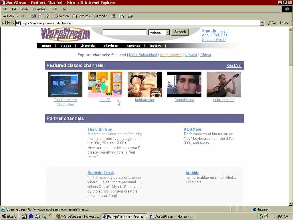This screenshot has height=220, width=293.
Task: Click The Computer Chronicles channel link
Action: tap(65, 102)
